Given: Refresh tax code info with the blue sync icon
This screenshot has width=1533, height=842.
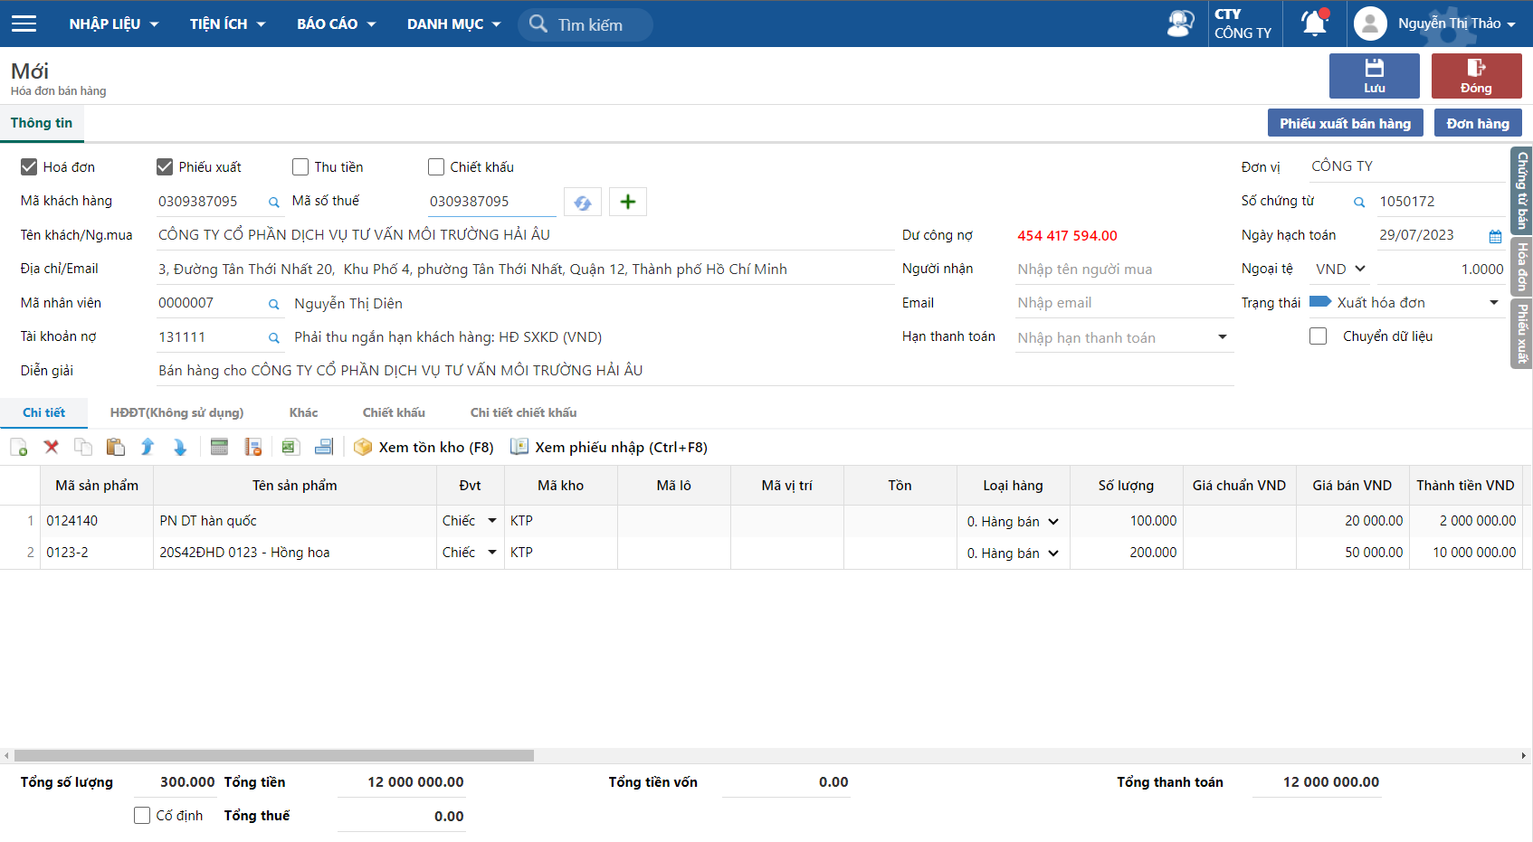Looking at the screenshot, I should pos(583,202).
